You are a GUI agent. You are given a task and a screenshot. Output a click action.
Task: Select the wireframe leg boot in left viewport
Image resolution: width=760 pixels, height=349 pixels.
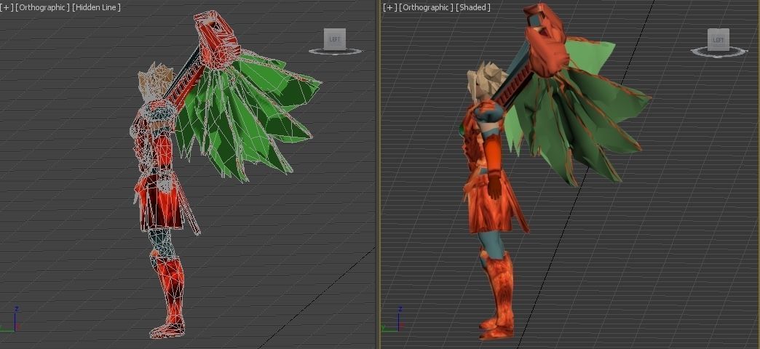point(168,295)
